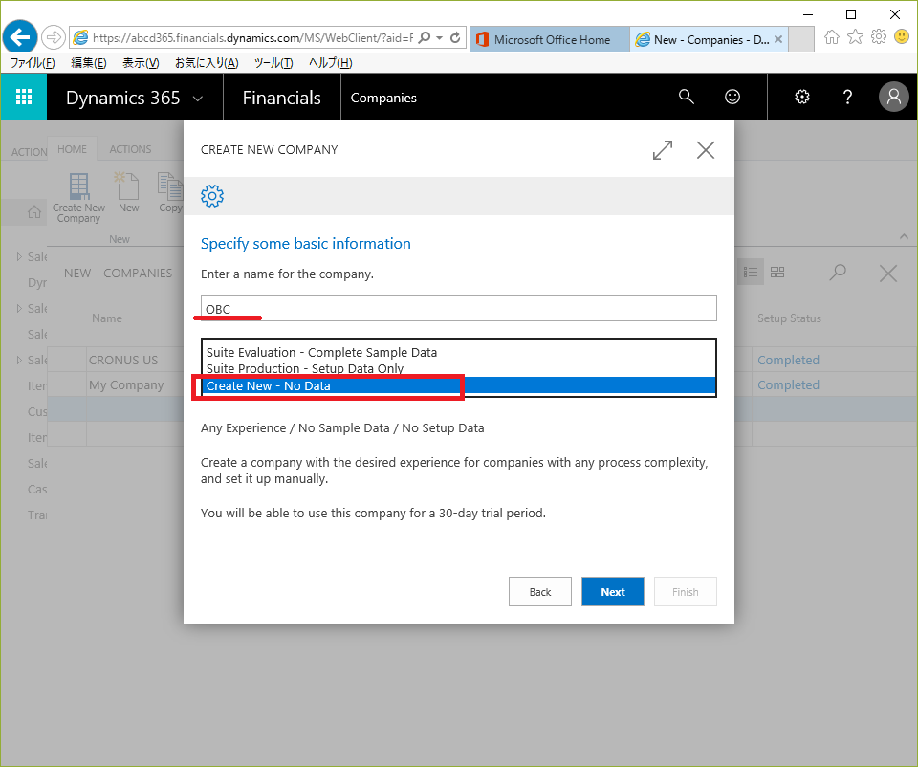Click the header smiley feedback icon

[732, 97]
